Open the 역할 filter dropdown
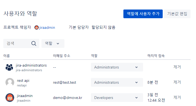The image size is (196, 106). click(x=53, y=43)
